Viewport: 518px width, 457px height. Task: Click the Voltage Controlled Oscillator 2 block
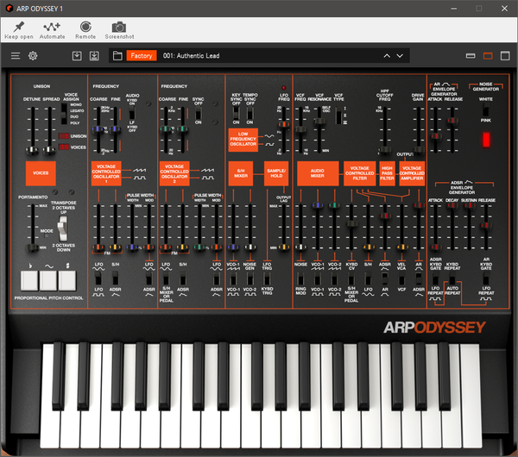174,173
